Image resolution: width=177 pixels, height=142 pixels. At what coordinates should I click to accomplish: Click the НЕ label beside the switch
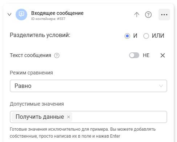pos(146,55)
